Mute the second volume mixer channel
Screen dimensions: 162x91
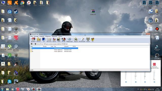pyautogui.click(x=136, y=82)
